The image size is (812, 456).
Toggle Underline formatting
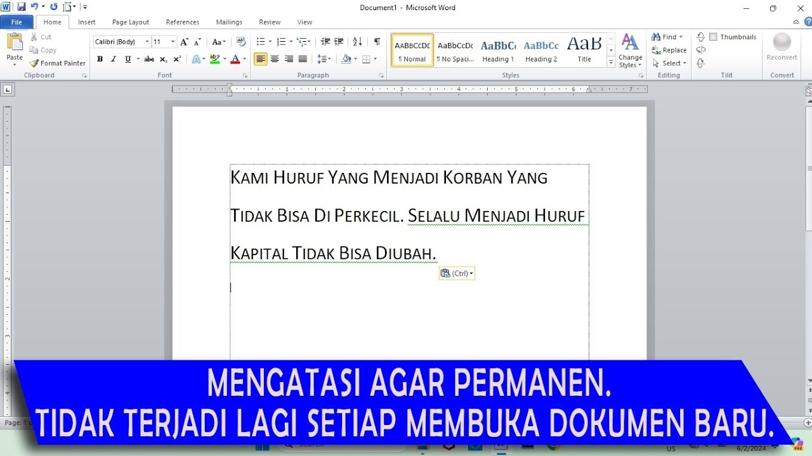coord(128,59)
